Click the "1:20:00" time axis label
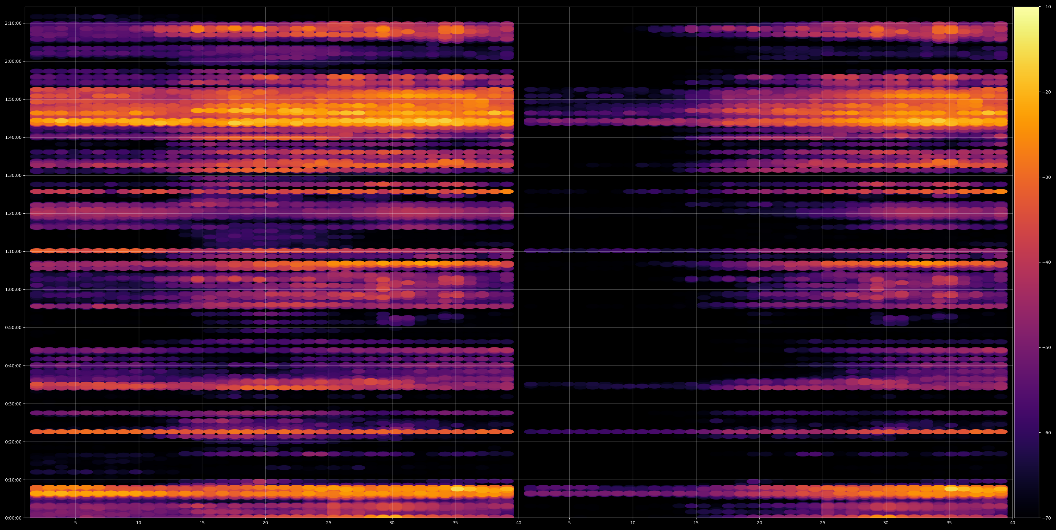The height and width of the screenshot is (530, 1056). [13, 213]
